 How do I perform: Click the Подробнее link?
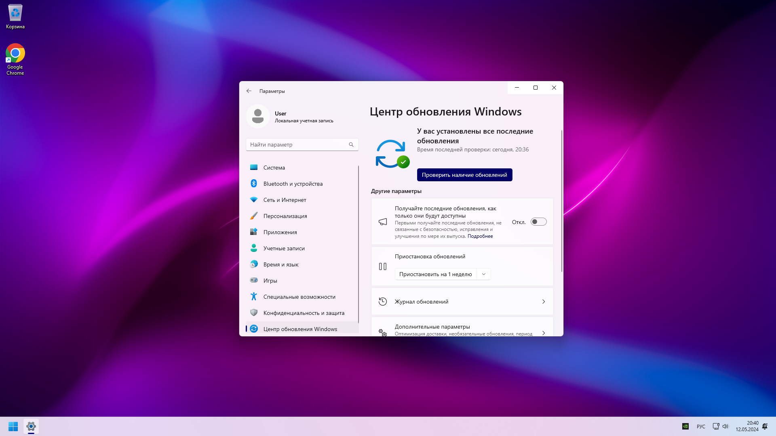(480, 236)
